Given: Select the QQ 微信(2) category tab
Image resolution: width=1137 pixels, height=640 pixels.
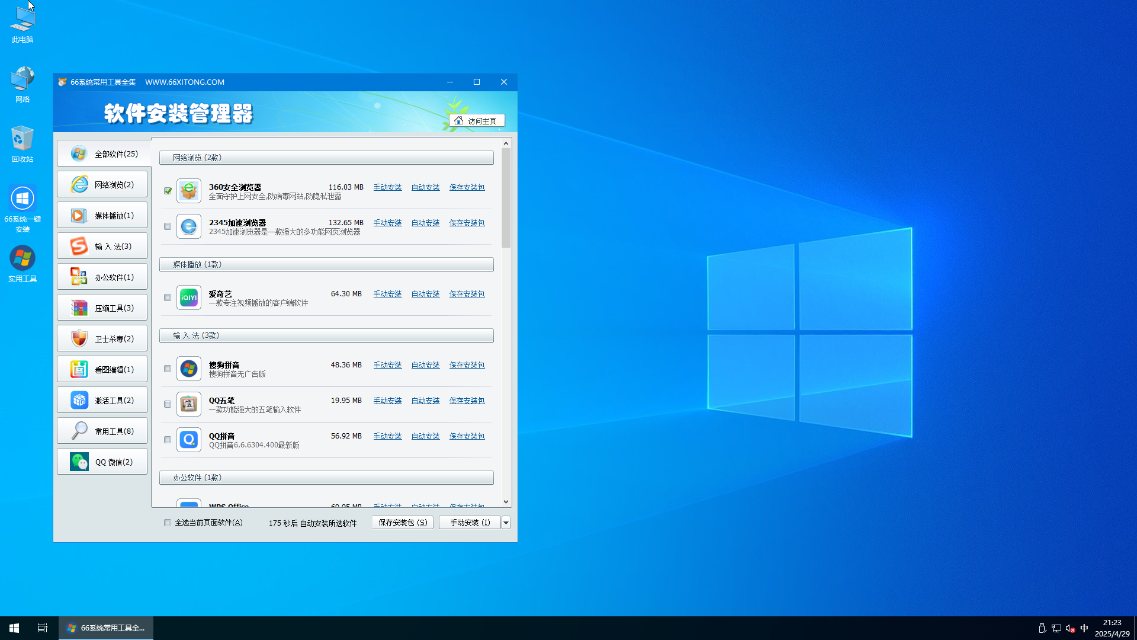Looking at the screenshot, I should pos(102,462).
